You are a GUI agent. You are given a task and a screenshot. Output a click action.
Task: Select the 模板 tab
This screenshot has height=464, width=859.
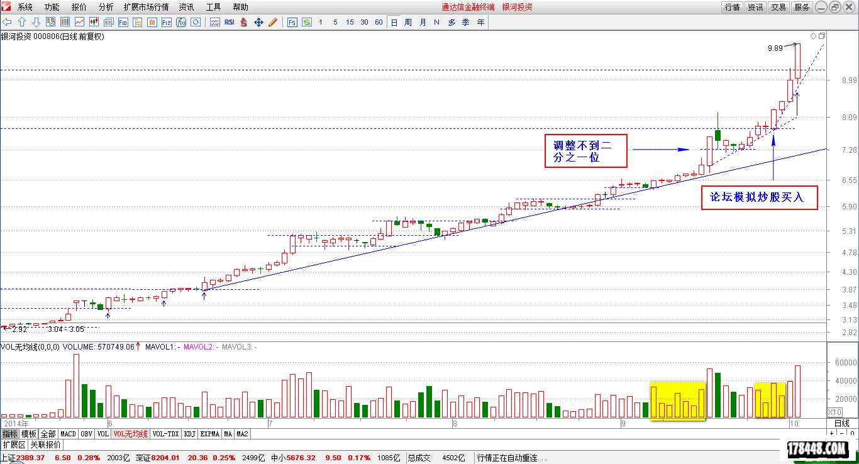(28, 434)
